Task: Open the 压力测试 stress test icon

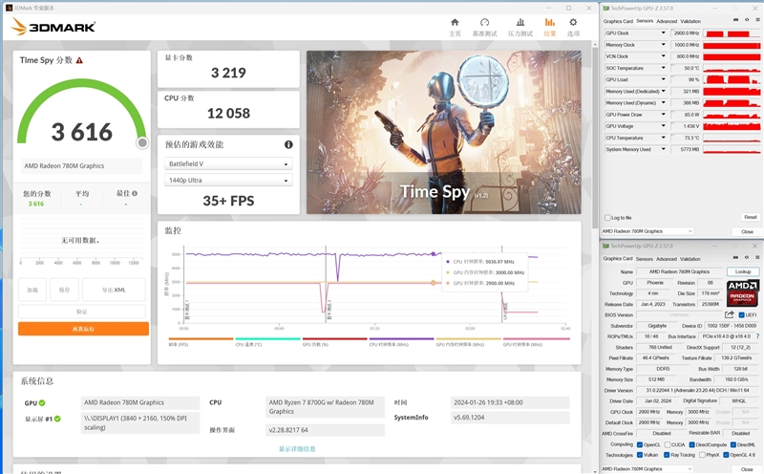Action: [520, 22]
